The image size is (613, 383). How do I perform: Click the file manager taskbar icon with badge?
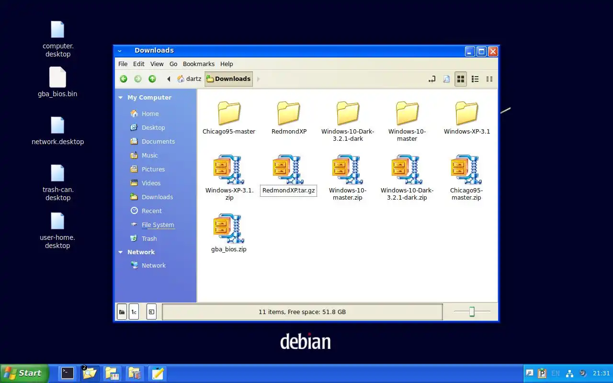pyautogui.click(x=90, y=373)
